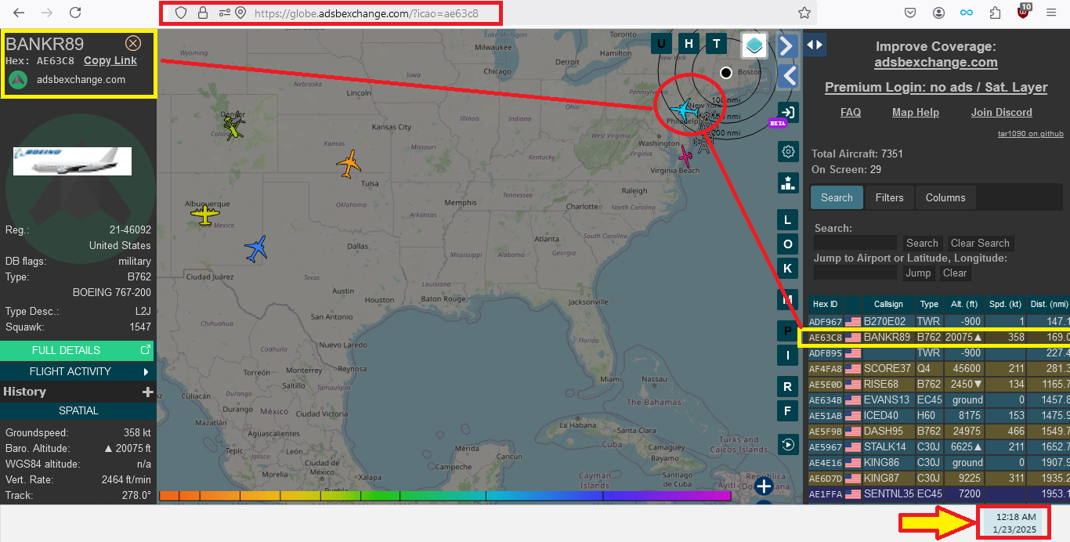1070x542 pixels.
Task: Click the double-arrow sidebar toggle
Action: [x=815, y=45]
